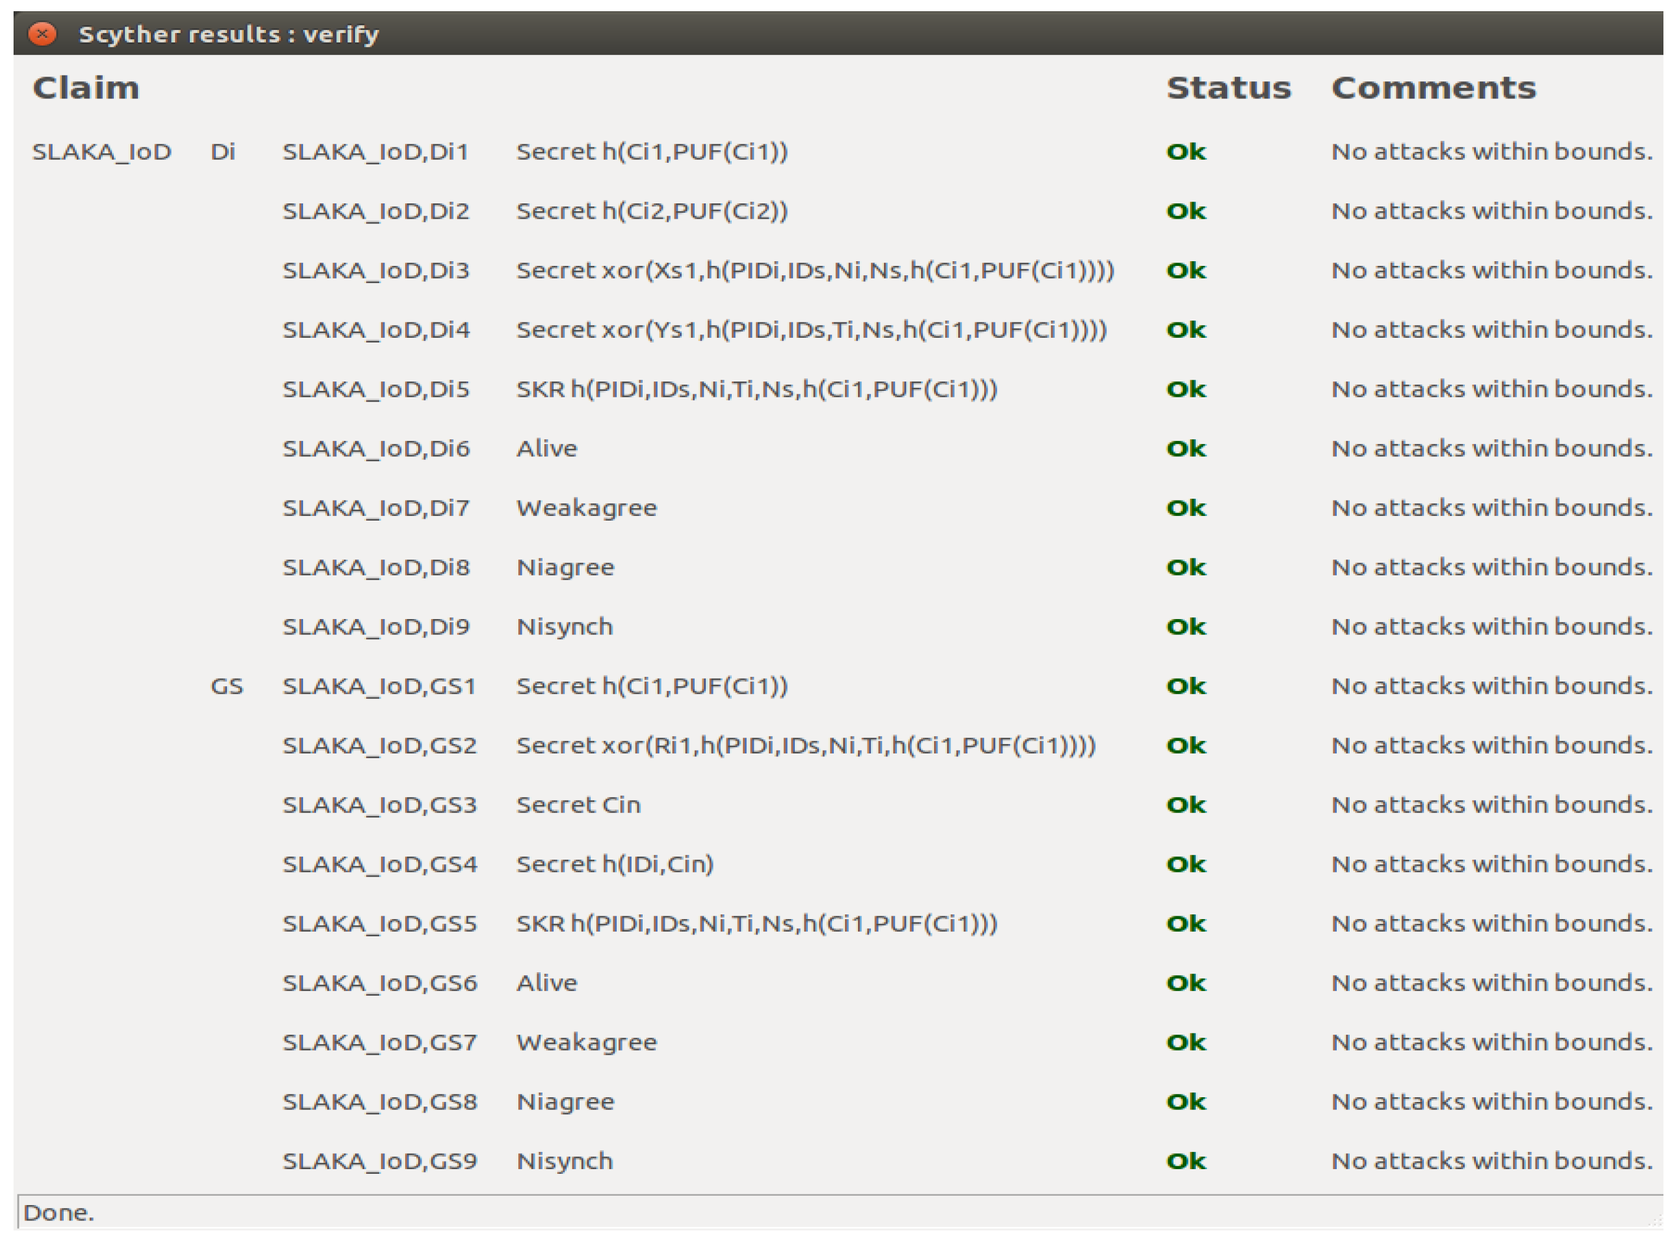Select claim SLAKA_IoD,Di1 label
1677x1244 pixels.
[375, 152]
